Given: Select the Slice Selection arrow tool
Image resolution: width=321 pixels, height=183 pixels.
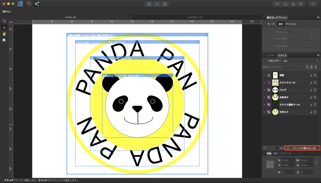Looking at the screenshot, I should (x=4, y=27).
